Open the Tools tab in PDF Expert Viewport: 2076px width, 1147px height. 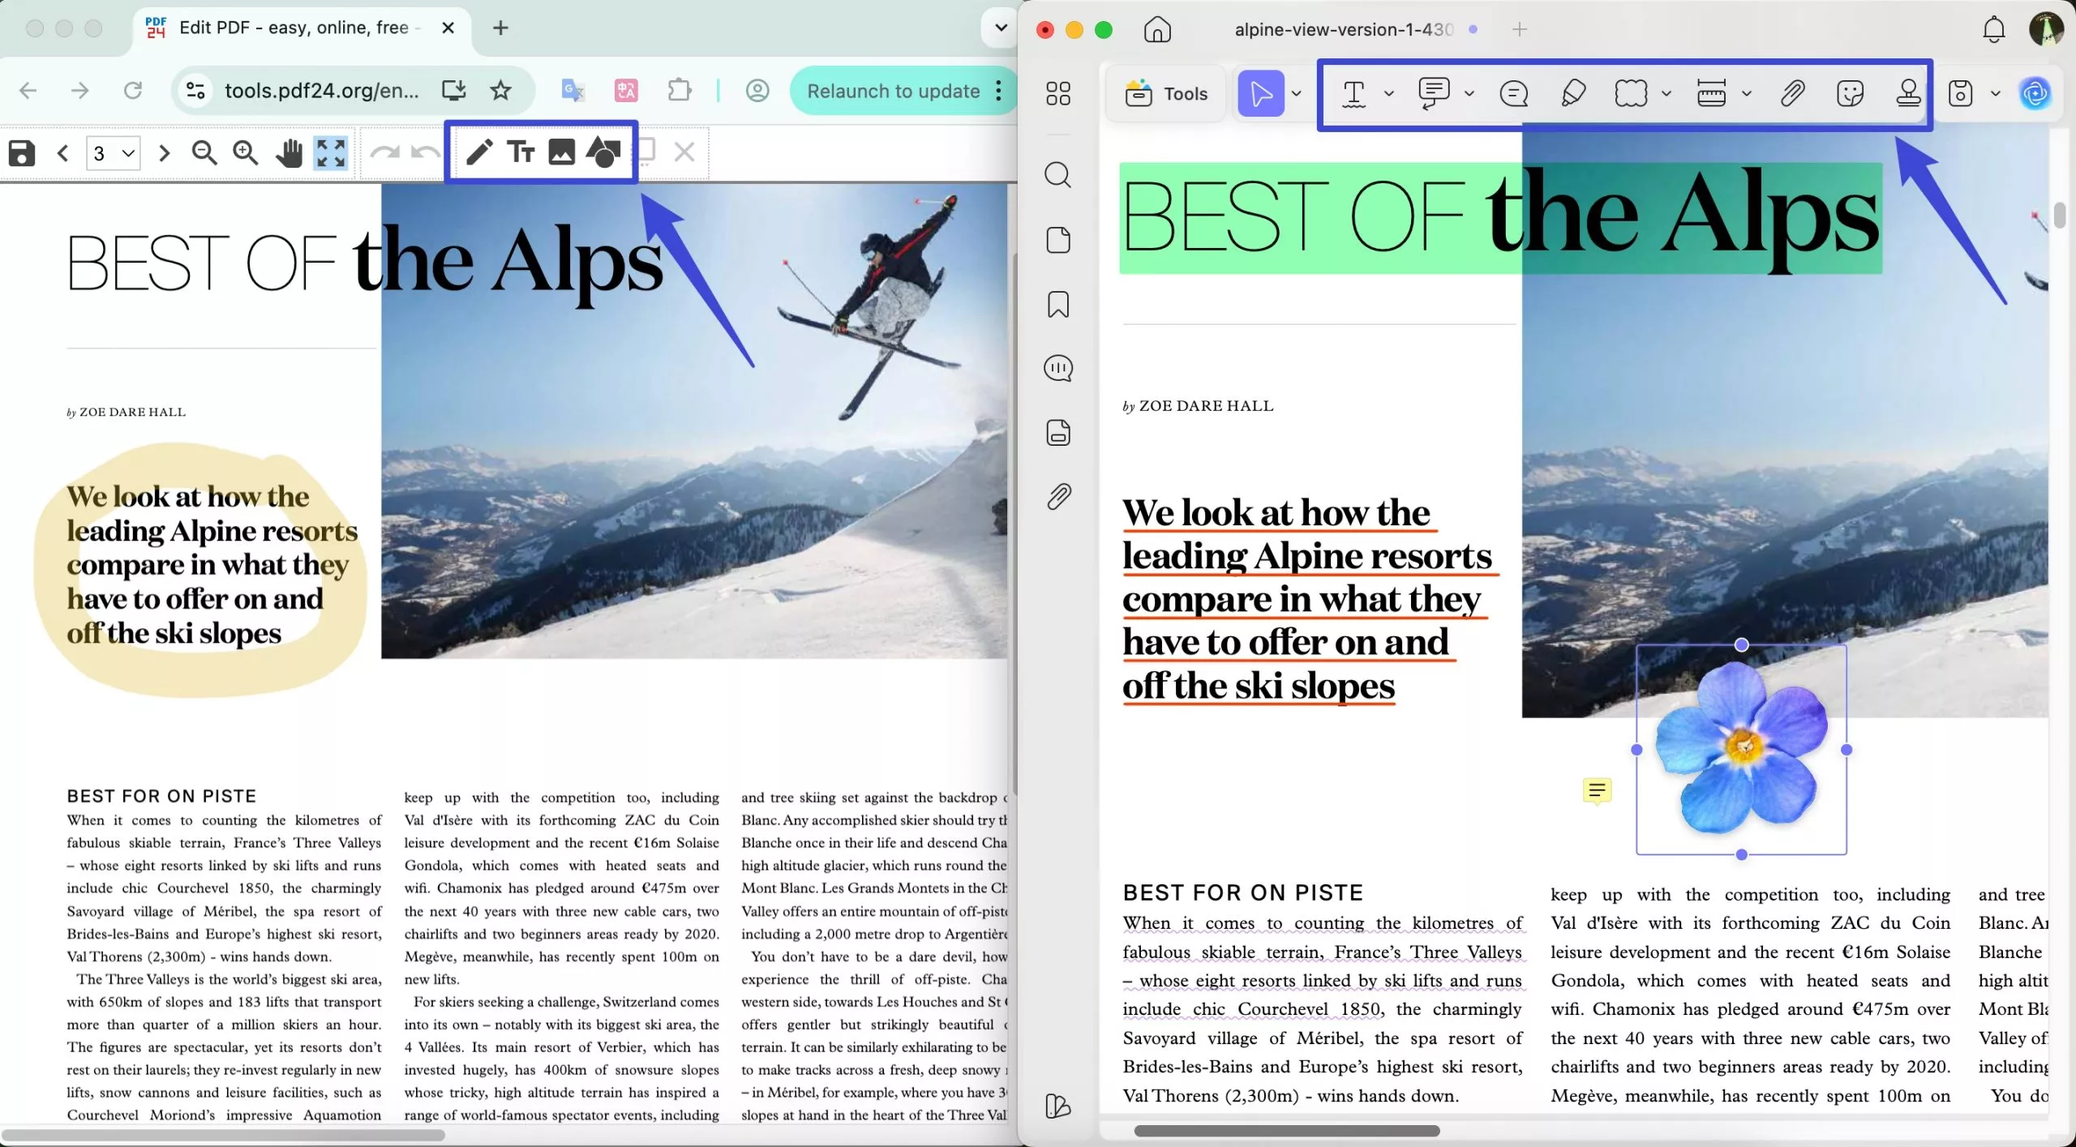click(1165, 93)
